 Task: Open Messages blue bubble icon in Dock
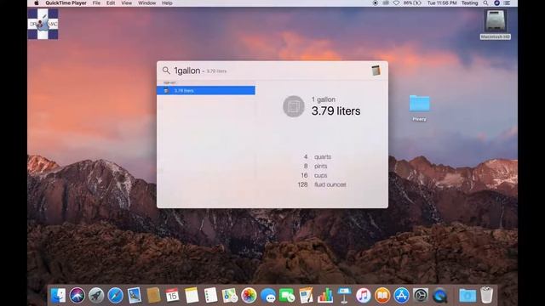tap(268, 296)
